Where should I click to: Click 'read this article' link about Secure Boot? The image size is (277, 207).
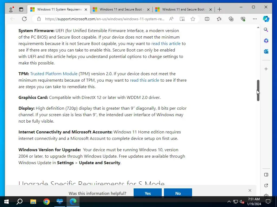pos(166,43)
